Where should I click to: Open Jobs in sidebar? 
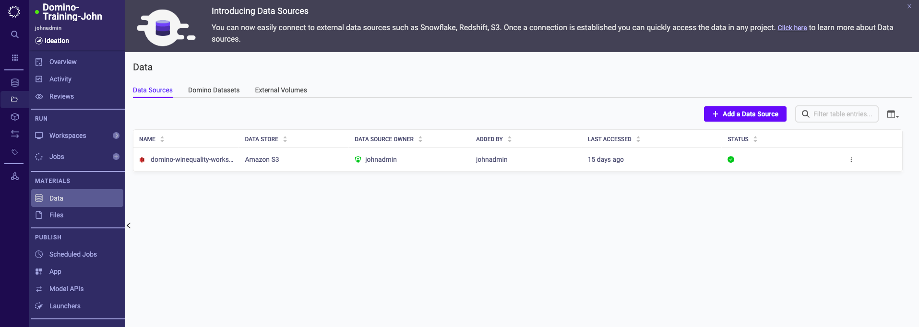[x=57, y=157]
